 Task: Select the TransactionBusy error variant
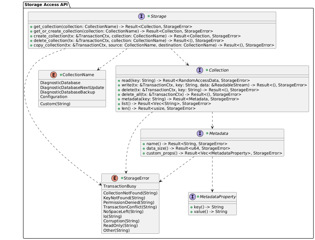tap(120, 186)
